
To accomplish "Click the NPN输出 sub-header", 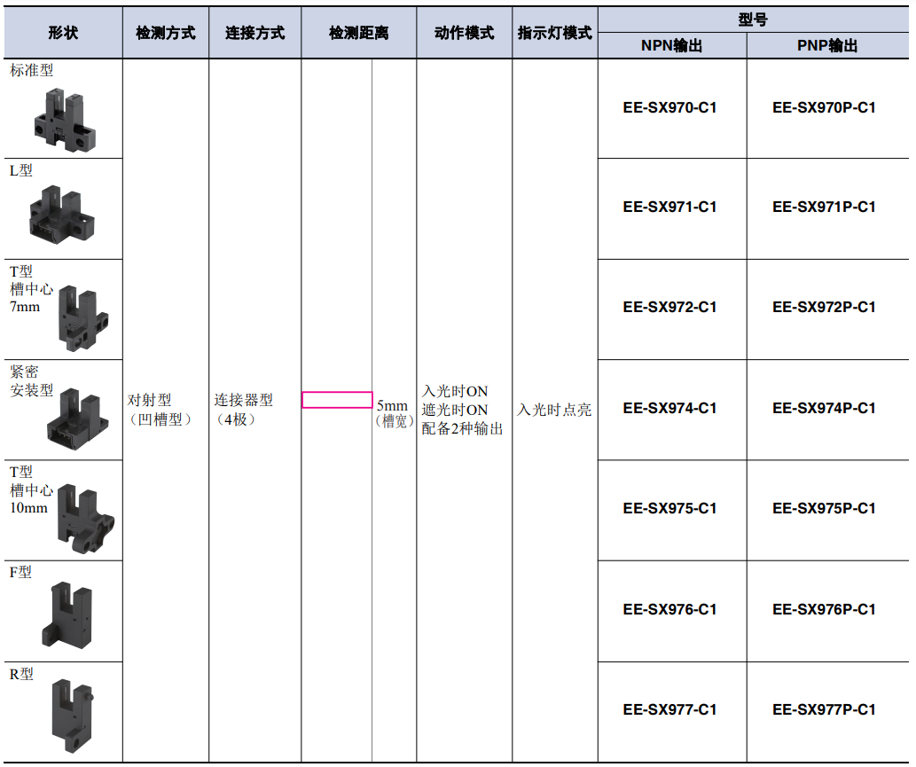I will (x=672, y=45).
